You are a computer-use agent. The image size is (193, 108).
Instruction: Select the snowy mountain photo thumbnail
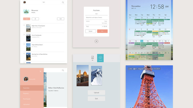click(96, 76)
